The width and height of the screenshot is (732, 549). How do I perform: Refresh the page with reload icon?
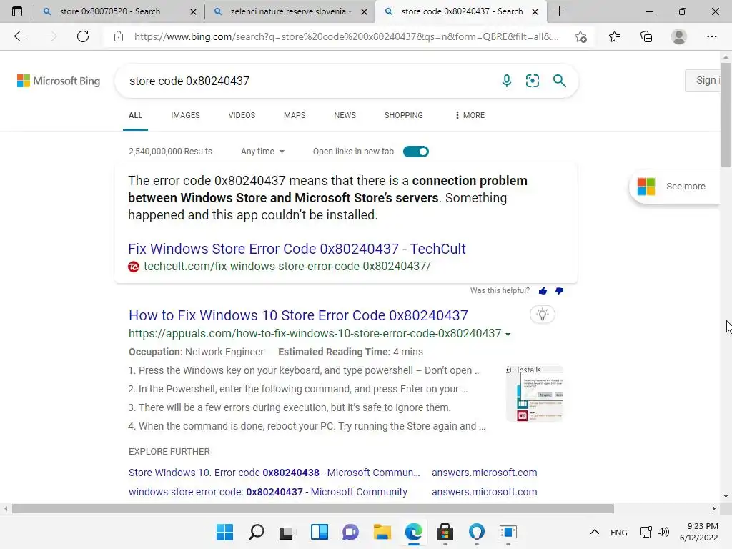[x=83, y=36]
